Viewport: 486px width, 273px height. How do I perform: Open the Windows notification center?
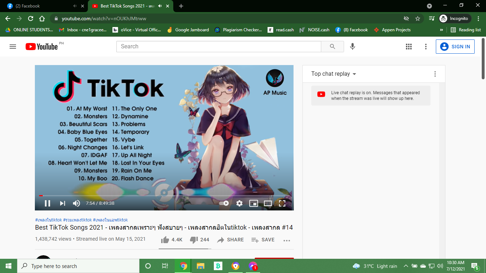coord(475,266)
